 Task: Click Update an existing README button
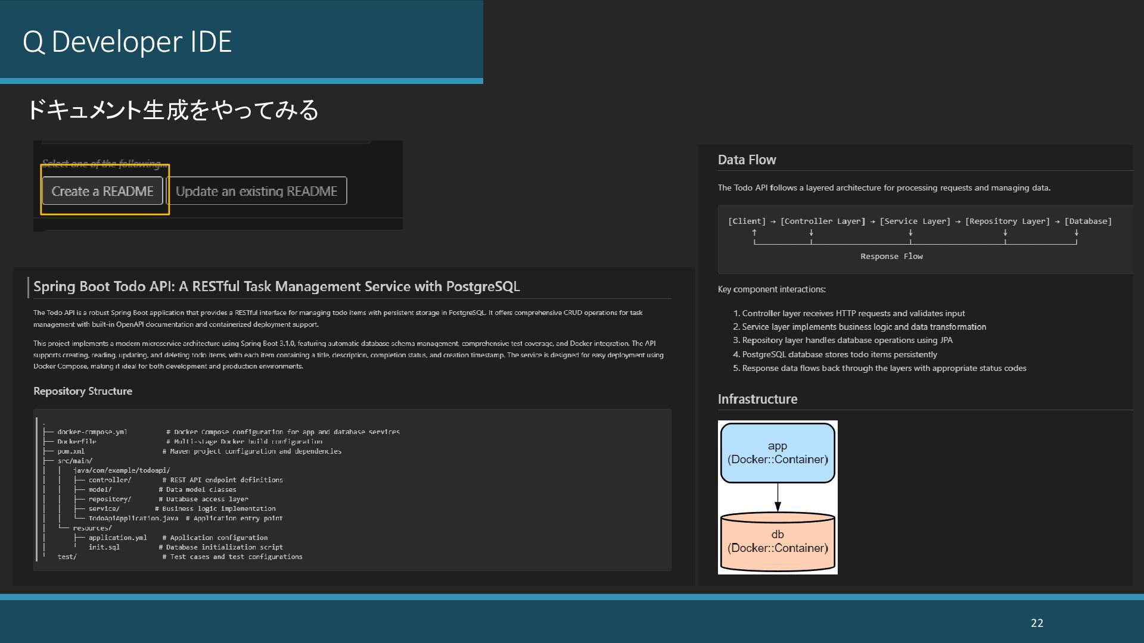click(256, 191)
